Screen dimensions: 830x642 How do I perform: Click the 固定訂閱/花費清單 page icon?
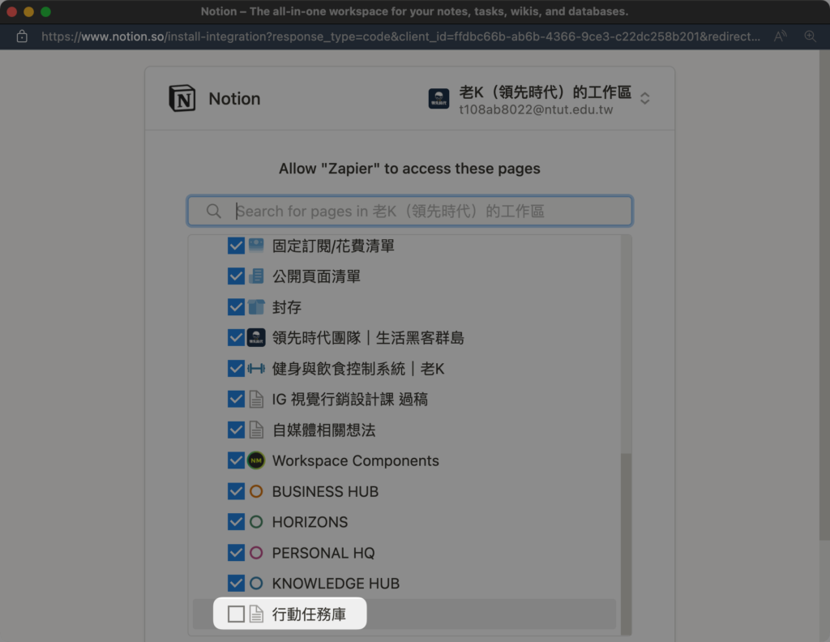256,246
